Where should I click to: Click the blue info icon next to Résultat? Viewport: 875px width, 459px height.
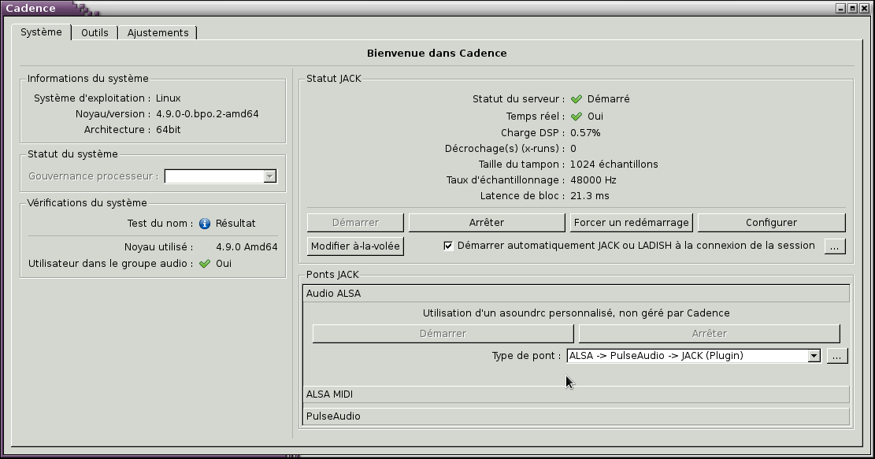[205, 224]
